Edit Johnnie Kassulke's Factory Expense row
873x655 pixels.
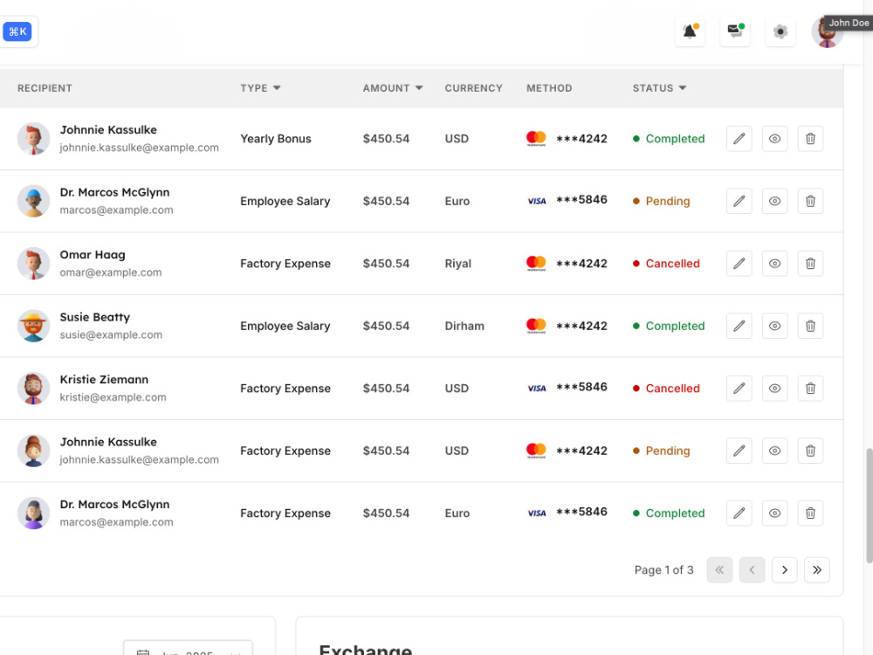(739, 451)
